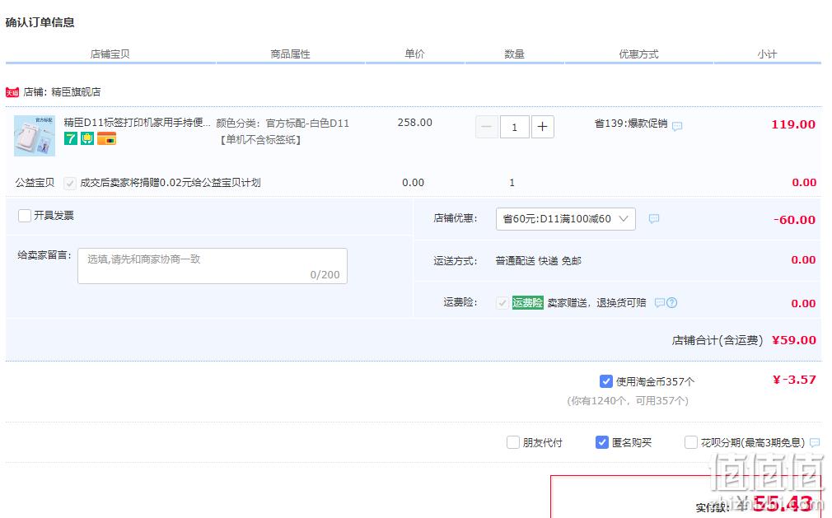Toggle the 公益宝贝 donation checkbox
The height and width of the screenshot is (518, 832).
click(x=69, y=183)
